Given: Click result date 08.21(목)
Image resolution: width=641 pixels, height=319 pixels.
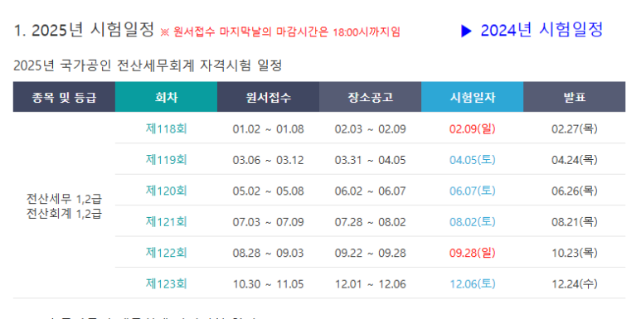Looking at the screenshot, I should tap(575, 222).
